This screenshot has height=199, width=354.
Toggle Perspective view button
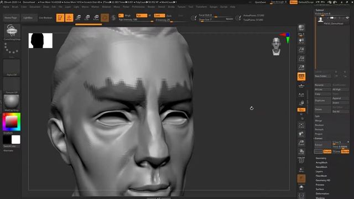[x=301, y=77]
